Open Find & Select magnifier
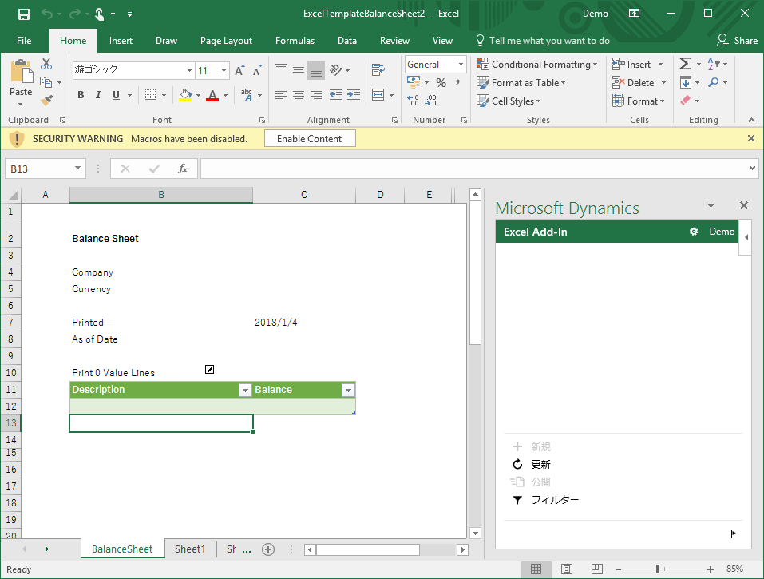Screen dimensions: 764x579 pos(714,82)
